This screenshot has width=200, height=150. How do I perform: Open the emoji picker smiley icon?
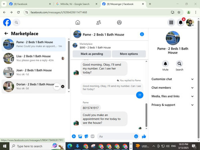(136, 136)
